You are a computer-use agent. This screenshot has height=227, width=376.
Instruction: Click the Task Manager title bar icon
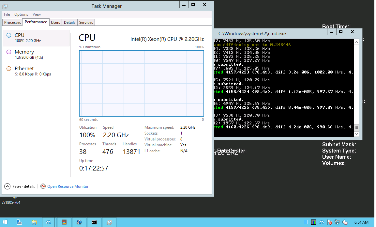(5, 6)
